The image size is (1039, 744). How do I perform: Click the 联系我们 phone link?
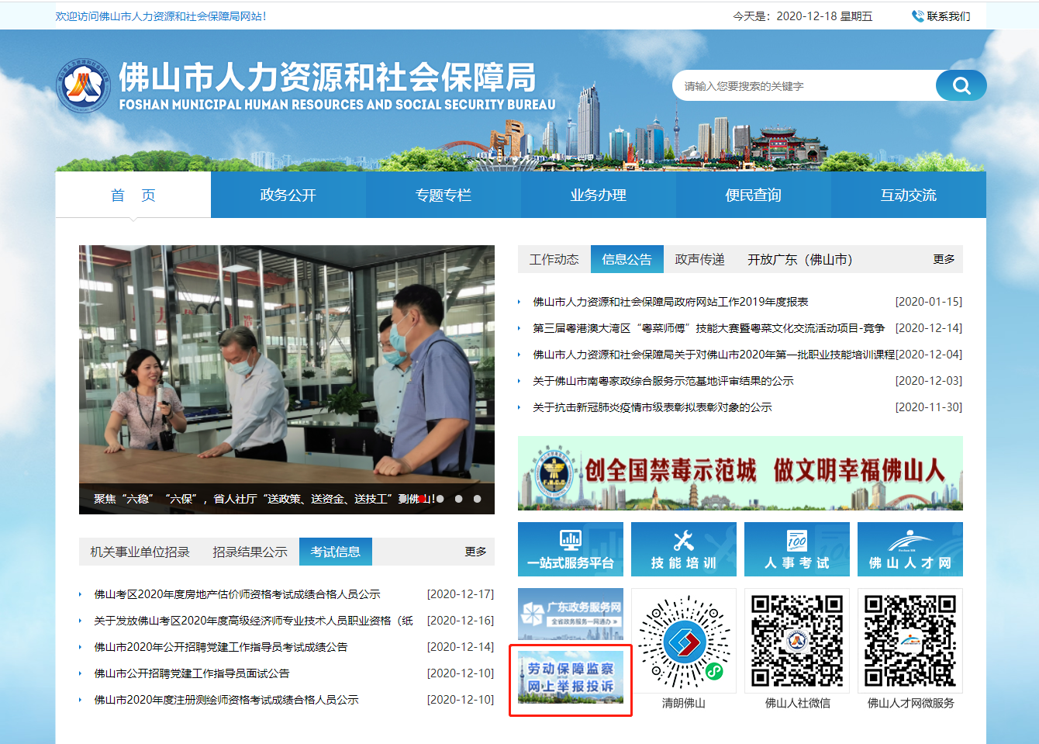pos(941,16)
